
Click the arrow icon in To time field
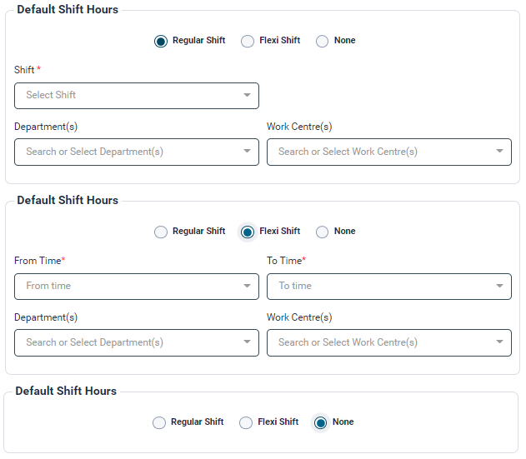[499, 286]
